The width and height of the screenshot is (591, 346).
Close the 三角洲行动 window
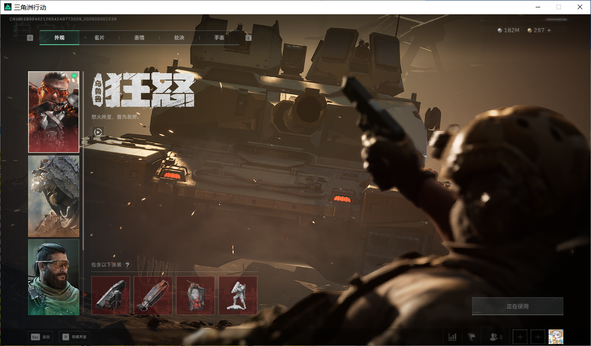(580, 7)
